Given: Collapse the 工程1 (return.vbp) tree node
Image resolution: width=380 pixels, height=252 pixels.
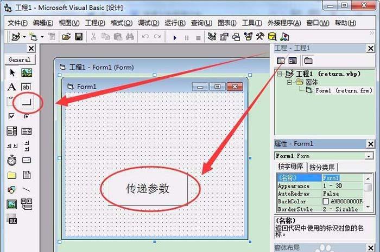Looking at the screenshot, I should (x=280, y=74).
